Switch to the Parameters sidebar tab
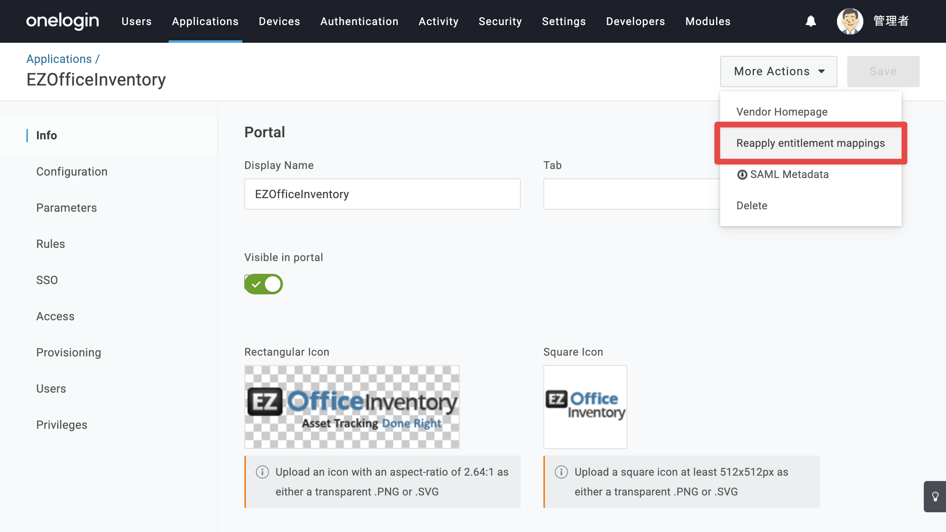 click(x=109, y=208)
